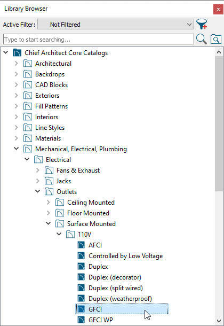Click the Chief Architect Core Catalogs icon

(17, 52)
